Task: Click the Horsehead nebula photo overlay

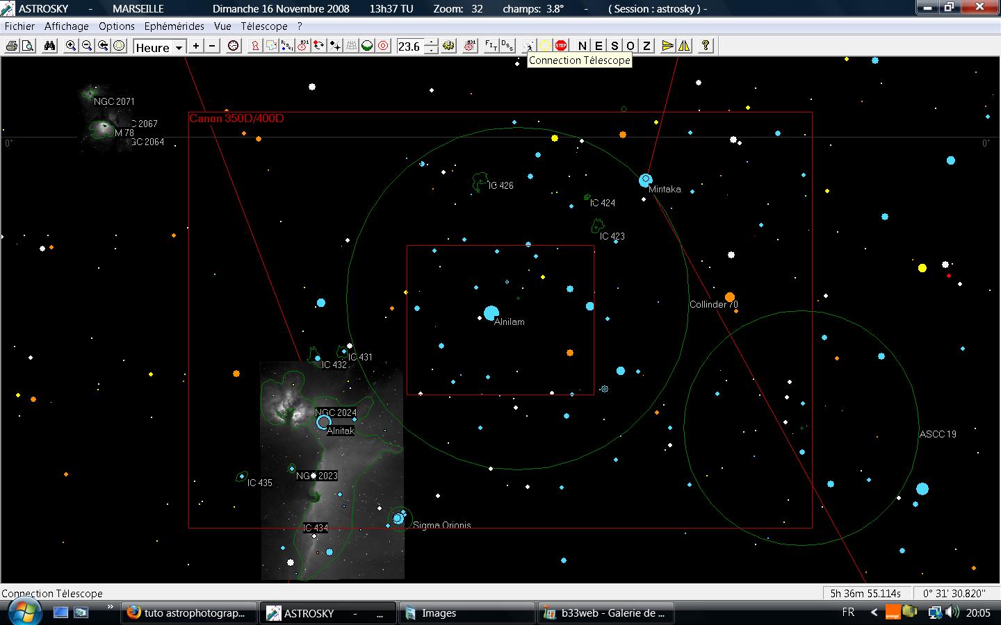Action: tap(332, 471)
